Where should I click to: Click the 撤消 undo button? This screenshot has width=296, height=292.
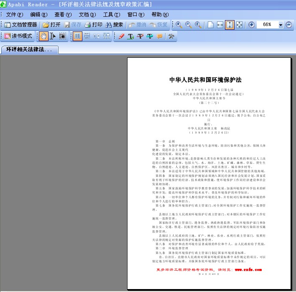coord(138,25)
